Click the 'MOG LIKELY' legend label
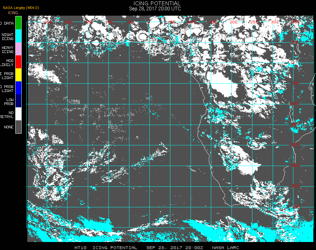The width and height of the screenshot is (316, 250). (7, 63)
